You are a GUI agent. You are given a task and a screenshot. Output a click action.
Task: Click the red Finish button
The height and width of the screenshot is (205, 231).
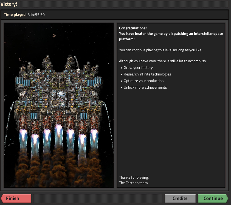pos(16,198)
